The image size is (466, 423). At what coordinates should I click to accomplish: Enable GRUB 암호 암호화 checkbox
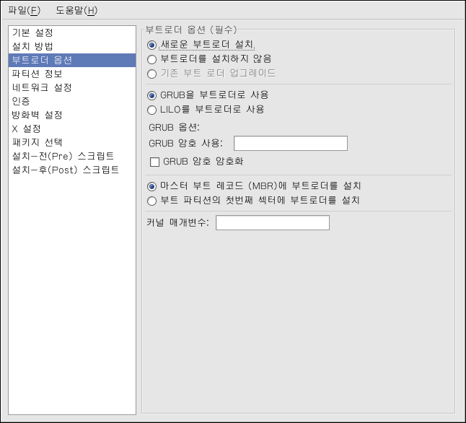point(154,162)
